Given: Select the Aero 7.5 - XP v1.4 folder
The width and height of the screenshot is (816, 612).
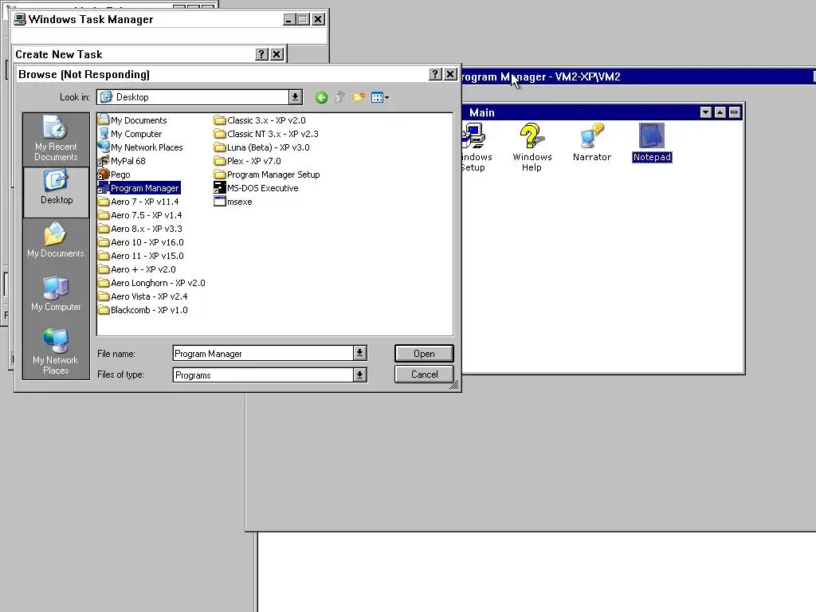Looking at the screenshot, I should click(x=140, y=215).
